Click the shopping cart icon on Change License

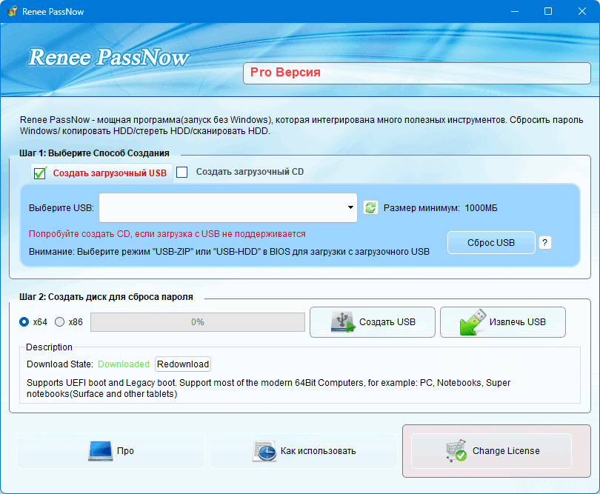[x=456, y=450]
